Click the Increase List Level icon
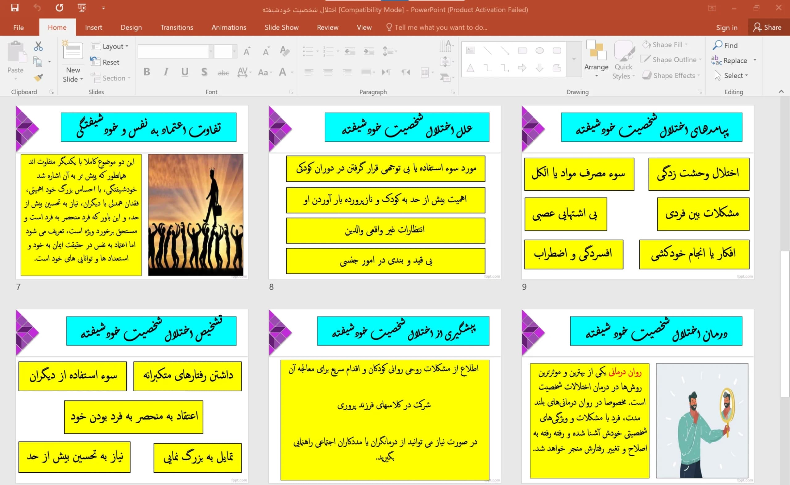Viewport: 790px width, 485px height. pyautogui.click(x=369, y=51)
